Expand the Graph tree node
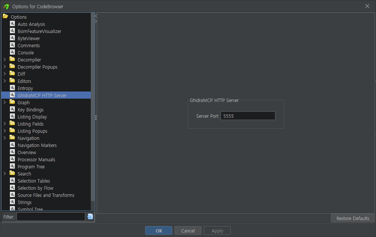Screen dimensions: 376x237 click(x=5, y=102)
